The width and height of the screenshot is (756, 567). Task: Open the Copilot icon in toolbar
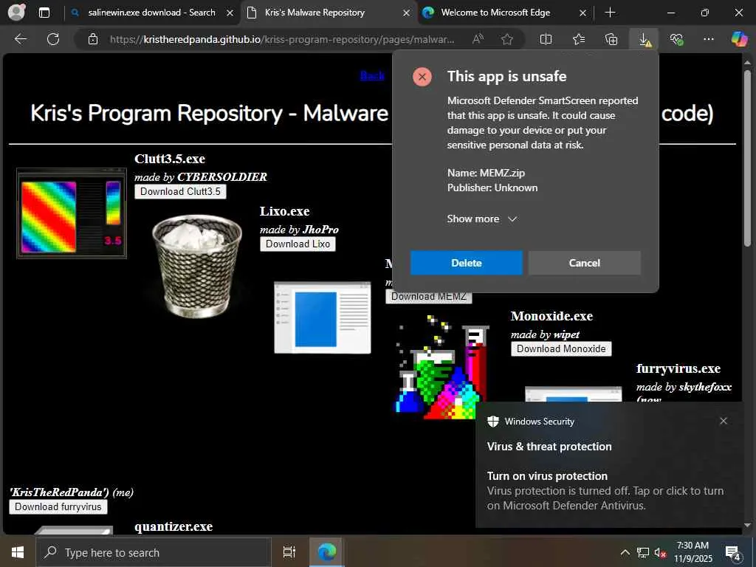738,39
